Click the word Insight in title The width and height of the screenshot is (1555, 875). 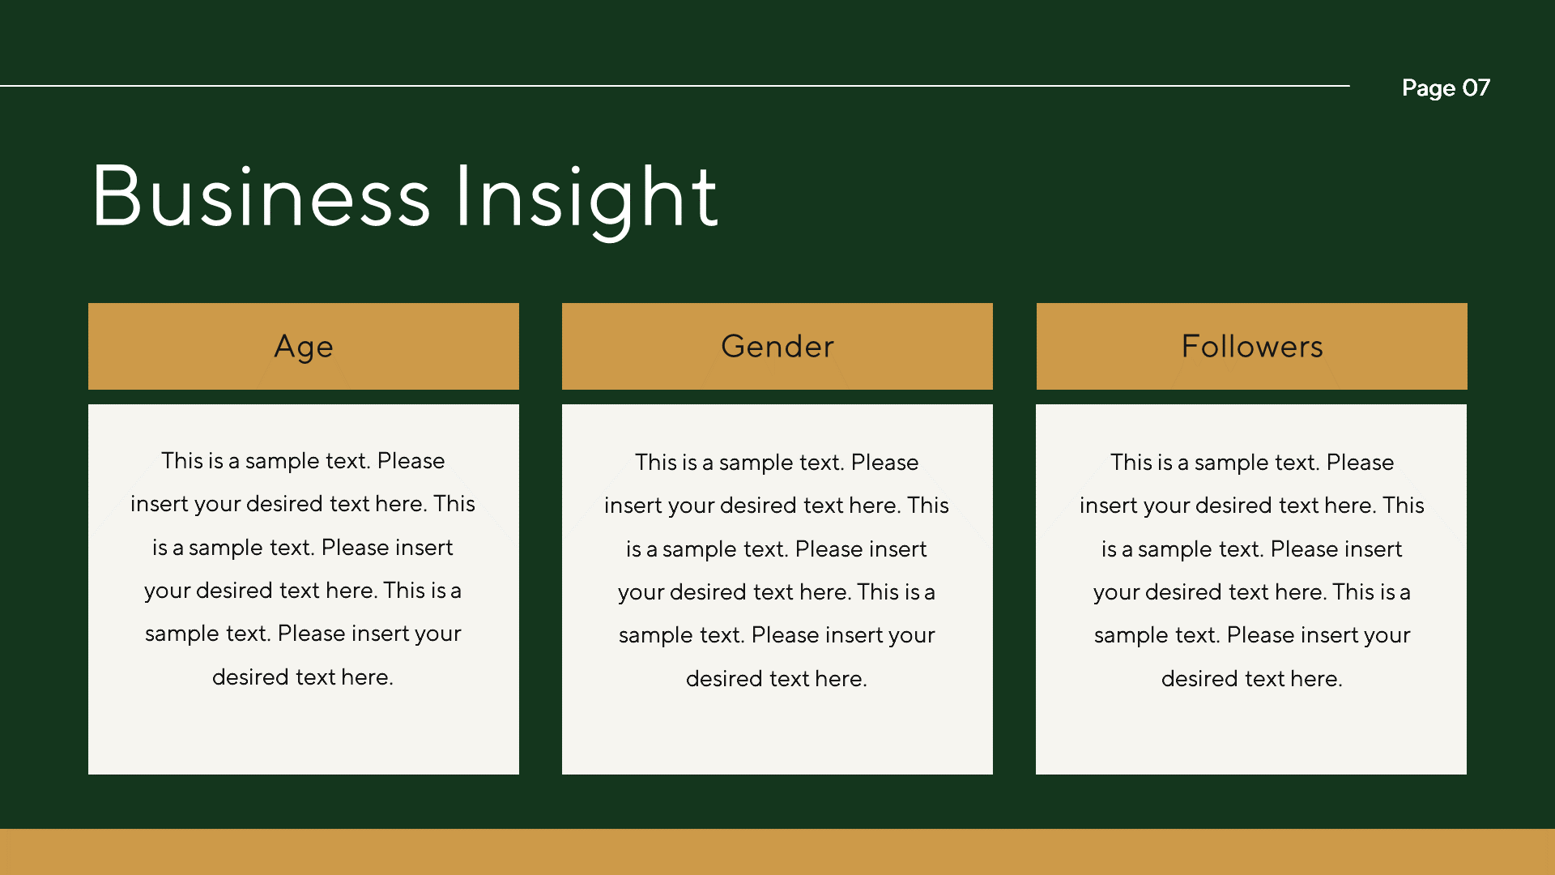tap(586, 197)
